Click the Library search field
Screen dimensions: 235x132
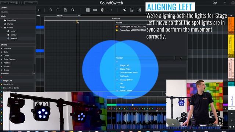(18, 12)
